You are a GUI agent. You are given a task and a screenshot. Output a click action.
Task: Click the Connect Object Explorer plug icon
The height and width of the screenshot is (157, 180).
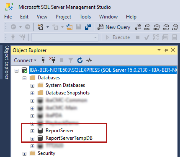43,60
